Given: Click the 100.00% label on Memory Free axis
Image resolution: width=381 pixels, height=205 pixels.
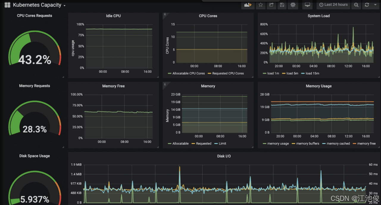Looking at the screenshot, I should click(x=76, y=94).
